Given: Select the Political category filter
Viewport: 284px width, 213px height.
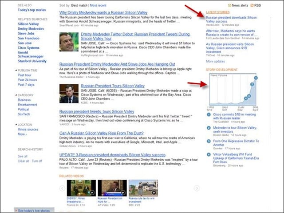Looking at the screenshot, I should click(23, 110).
